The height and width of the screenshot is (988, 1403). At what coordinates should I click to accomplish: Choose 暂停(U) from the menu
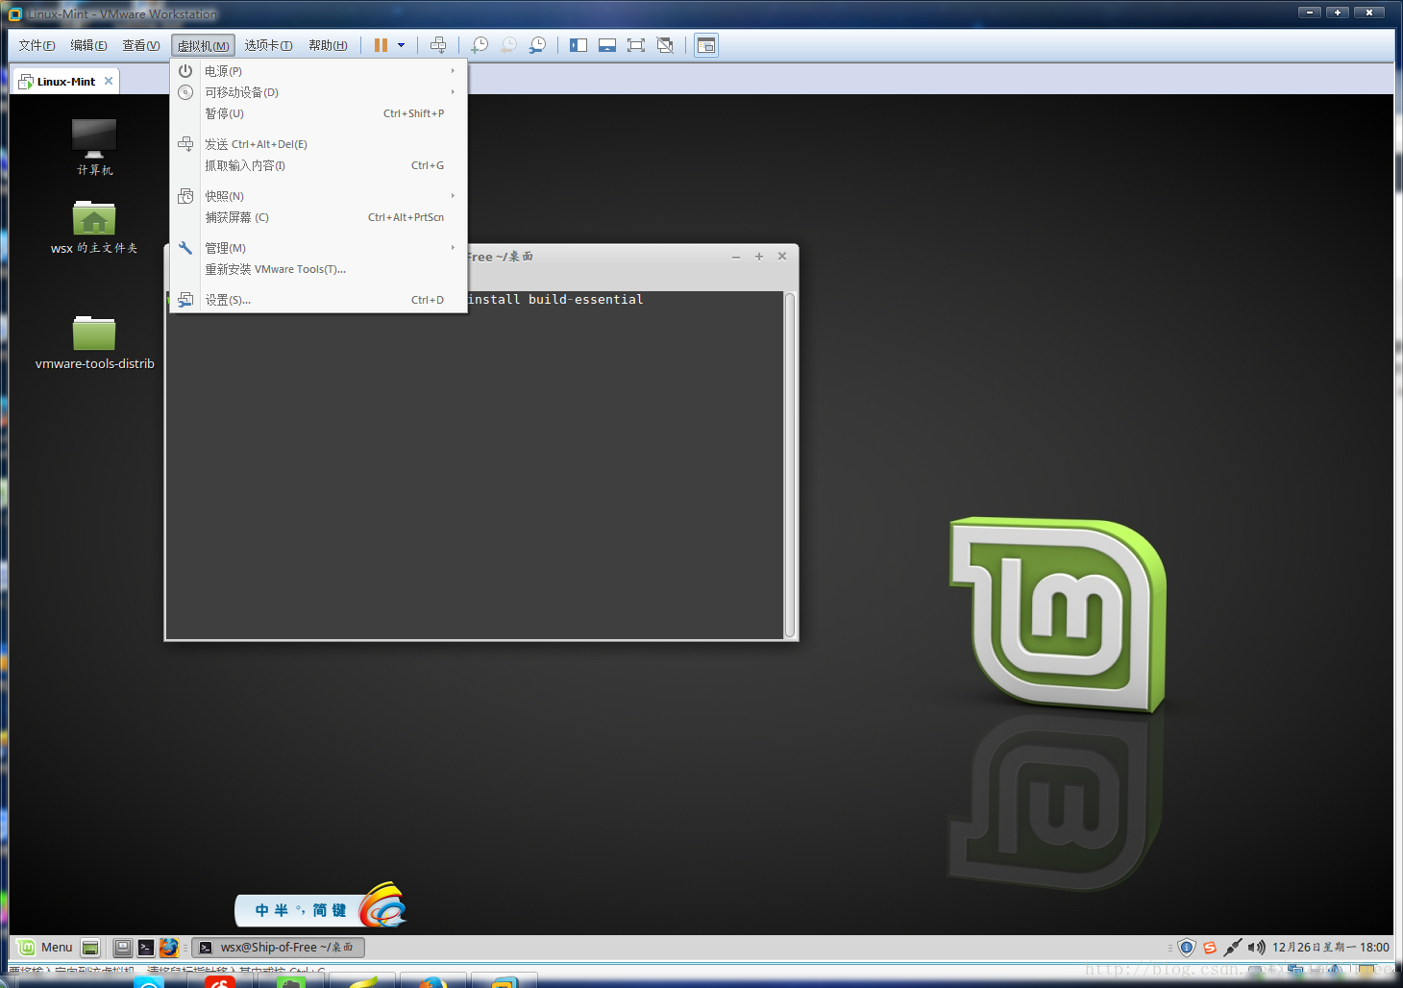pos(318,113)
